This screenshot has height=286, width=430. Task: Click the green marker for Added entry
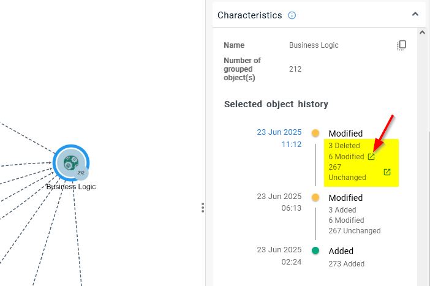pyautogui.click(x=315, y=250)
